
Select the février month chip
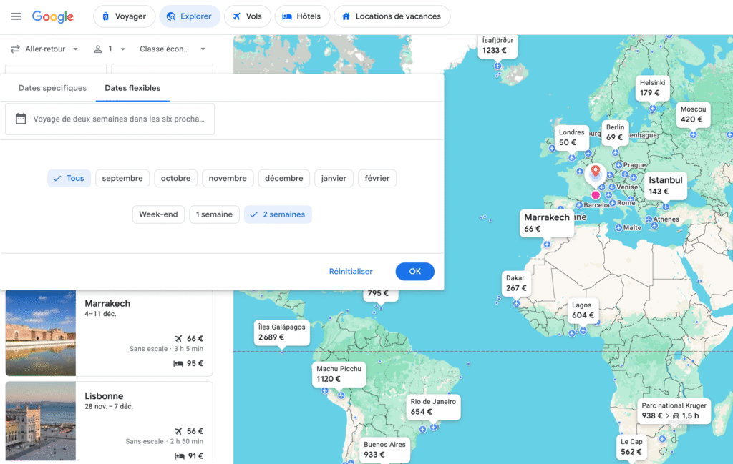(x=377, y=178)
